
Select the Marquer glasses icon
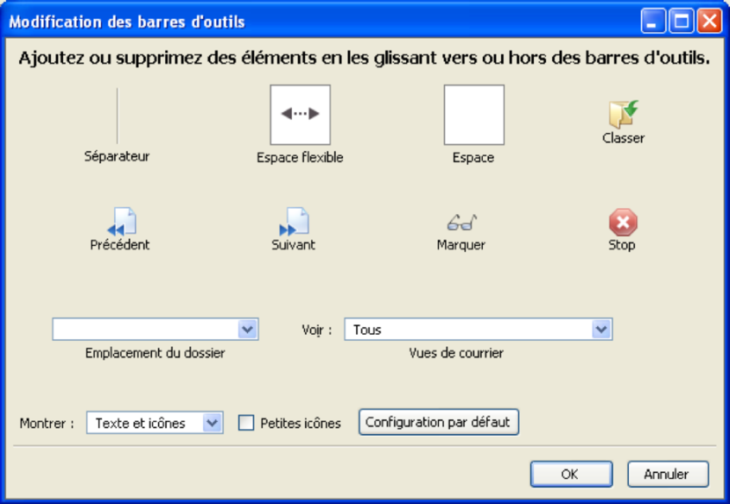pos(461,223)
